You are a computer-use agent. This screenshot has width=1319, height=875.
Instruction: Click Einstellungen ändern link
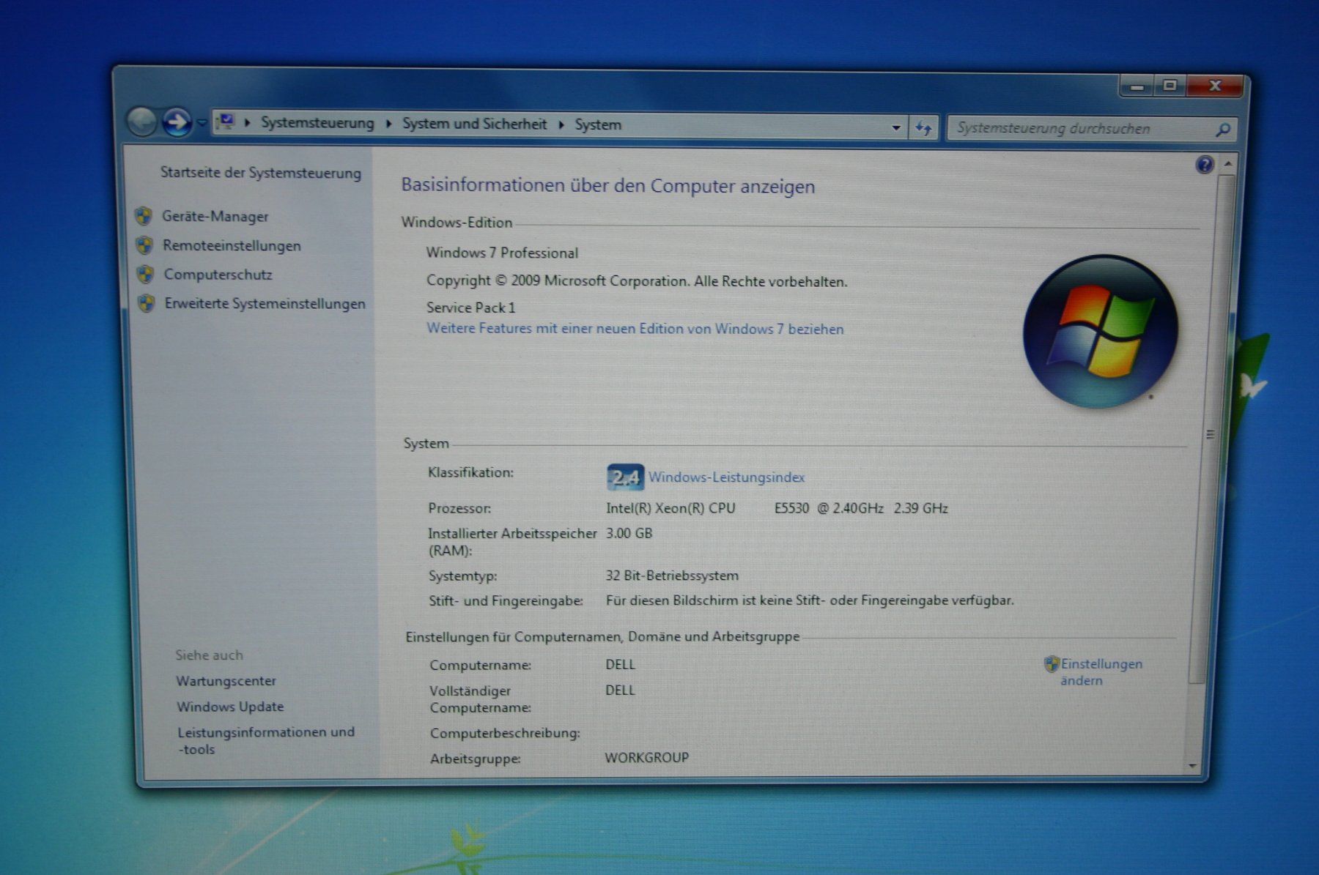[1101, 672]
